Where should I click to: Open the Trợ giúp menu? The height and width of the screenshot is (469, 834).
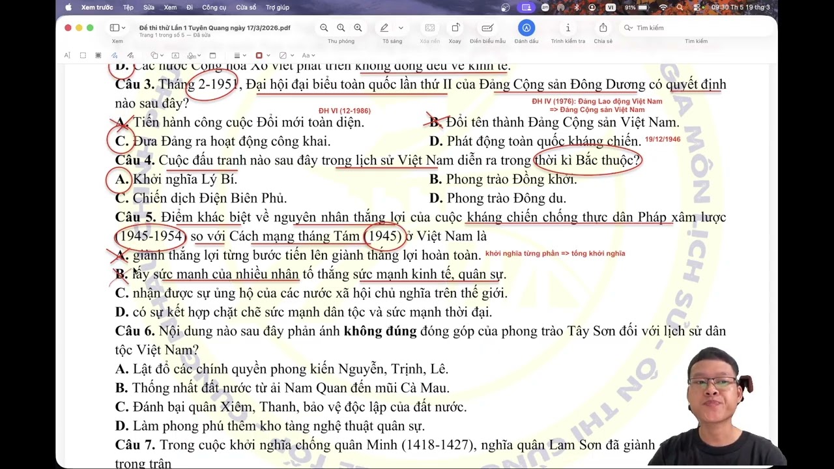(278, 7)
